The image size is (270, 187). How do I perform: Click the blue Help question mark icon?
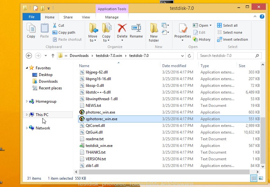pyautogui.click(x=262, y=17)
